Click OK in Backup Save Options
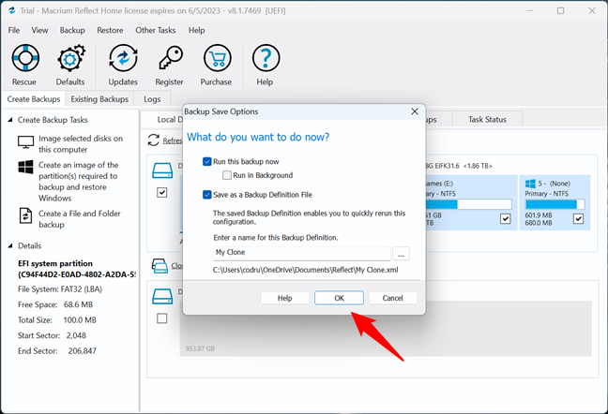The height and width of the screenshot is (414, 608). point(339,298)
